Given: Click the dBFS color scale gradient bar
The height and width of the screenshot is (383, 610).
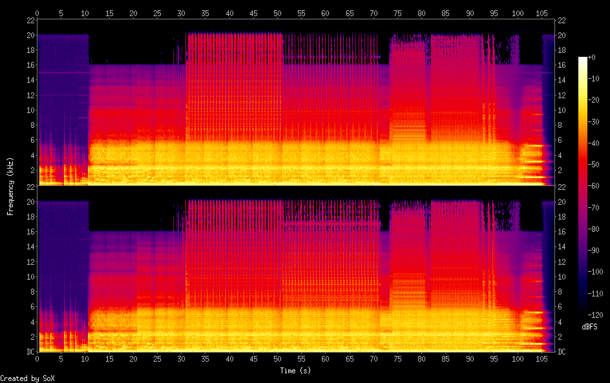Looking at the screenshot, I should point(583,186).
